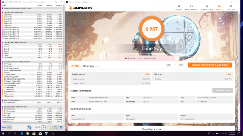Open Task View on the taskbar
Image resolution: width=243 pixels, height=136 pixels.
(15, 134)
